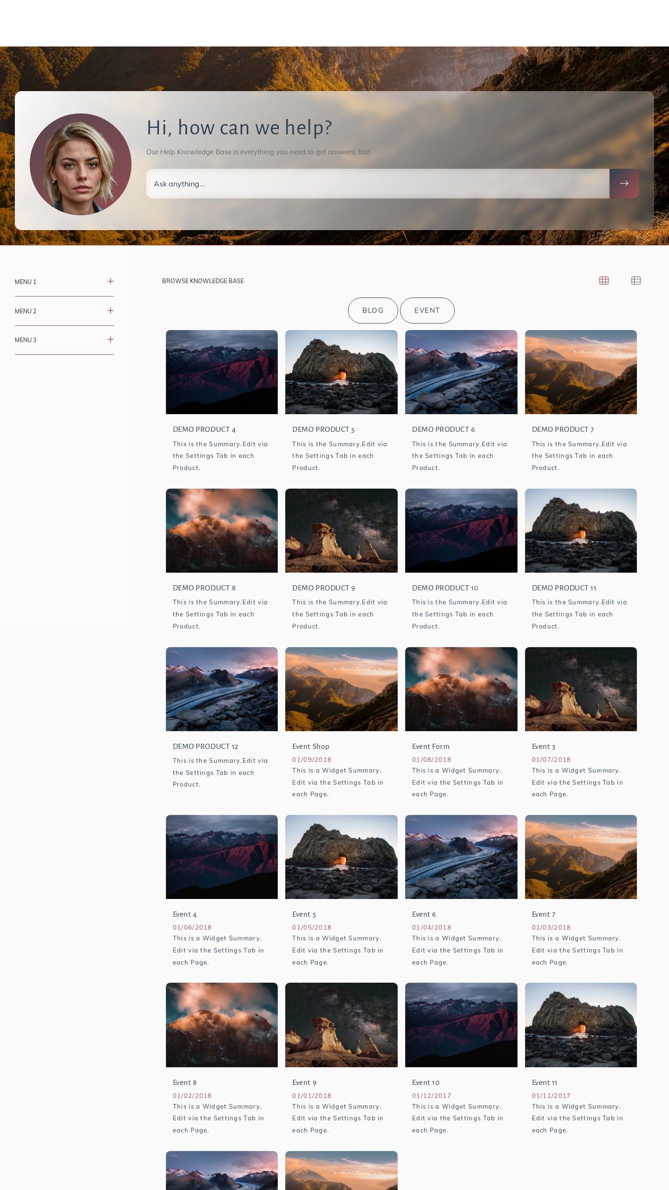Click the search submit arrow button
Viewport: 669px width, 1190px height.
tap(624, 184)
